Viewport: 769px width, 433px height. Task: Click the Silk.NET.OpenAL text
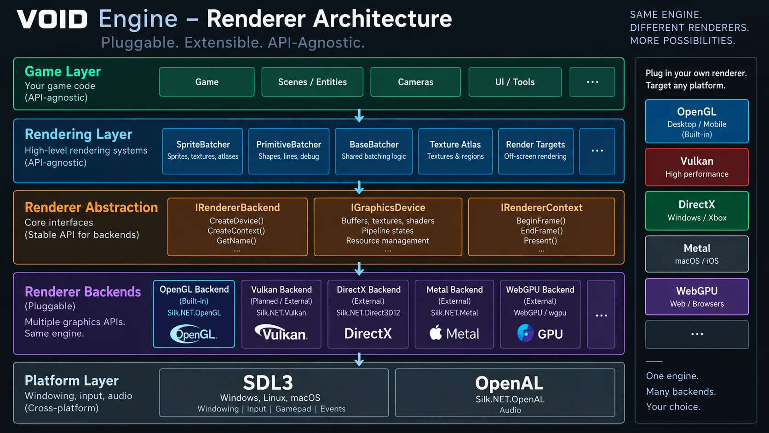click(510, 399)
